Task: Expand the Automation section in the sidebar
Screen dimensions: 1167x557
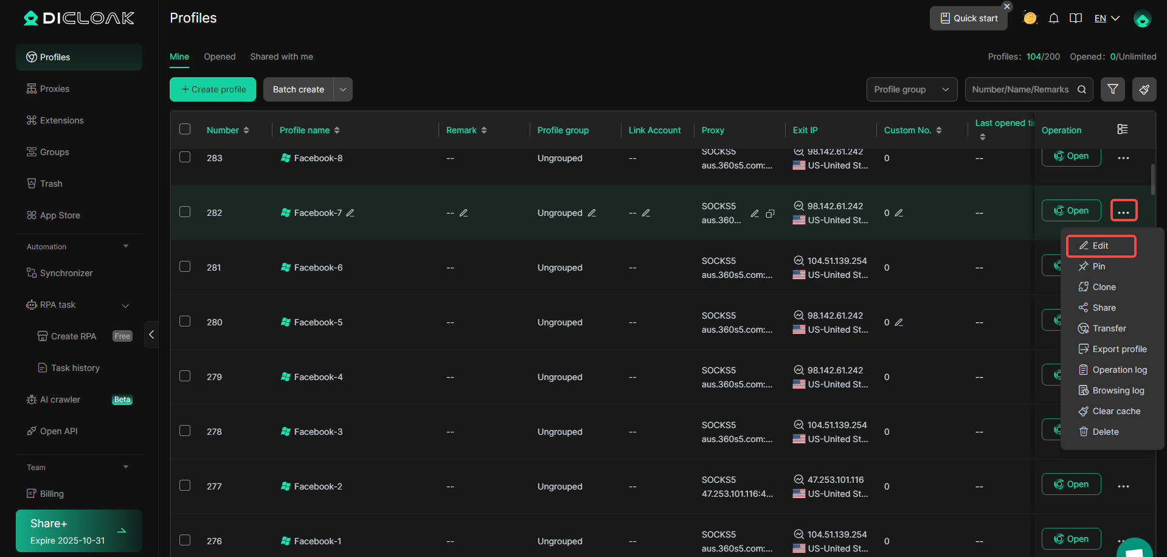Action: [x=126, y=246]
